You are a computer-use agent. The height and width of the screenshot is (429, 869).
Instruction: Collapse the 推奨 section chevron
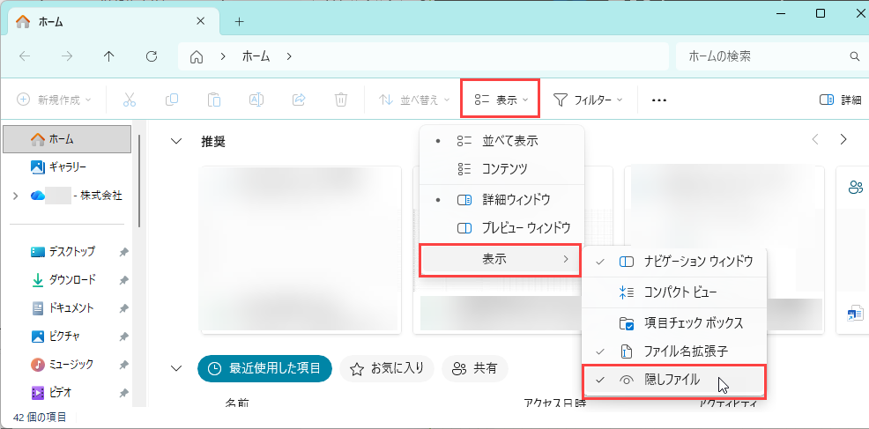point(177,141)
